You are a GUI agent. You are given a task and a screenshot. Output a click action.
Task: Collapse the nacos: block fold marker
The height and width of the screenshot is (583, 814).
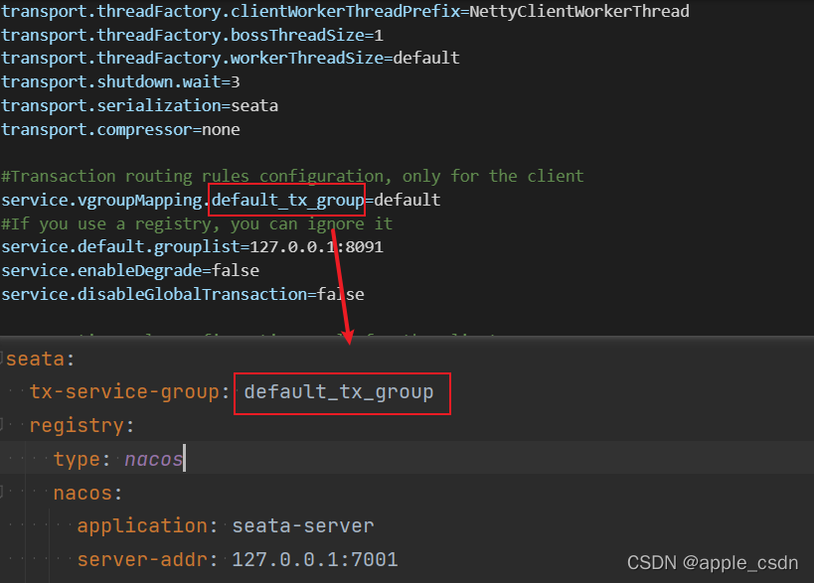point(2,492)
